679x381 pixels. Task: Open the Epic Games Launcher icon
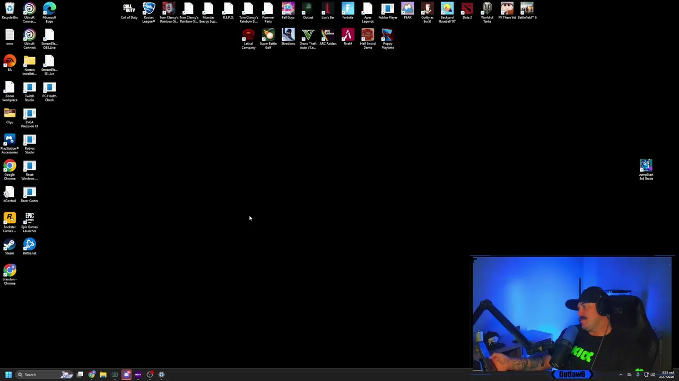pyautogui.click(x=29, y=222)
